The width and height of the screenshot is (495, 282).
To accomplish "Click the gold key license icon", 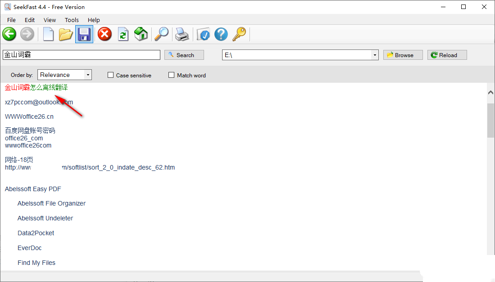I will (x=239, y=34).
